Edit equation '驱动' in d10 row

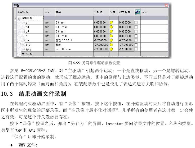click(x=74, y=45)
